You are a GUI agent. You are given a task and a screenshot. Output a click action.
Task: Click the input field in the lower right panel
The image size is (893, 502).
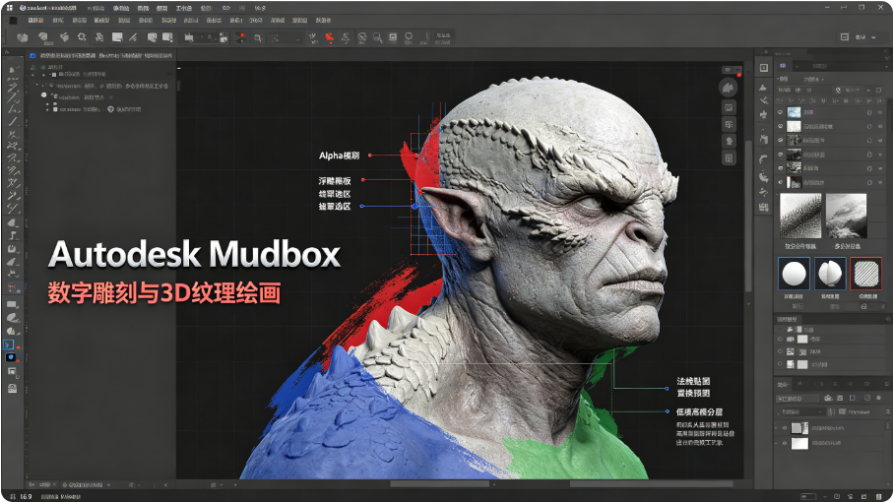[797, 398]
